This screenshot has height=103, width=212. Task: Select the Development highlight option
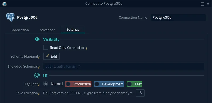[109, 84]
